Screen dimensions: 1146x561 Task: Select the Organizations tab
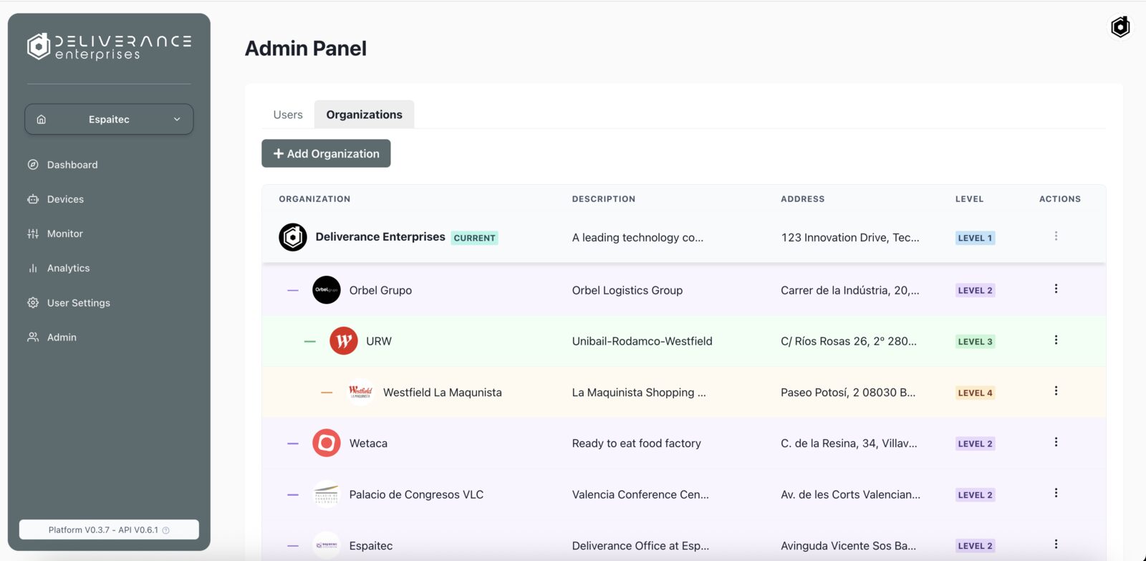coord(364,115)
